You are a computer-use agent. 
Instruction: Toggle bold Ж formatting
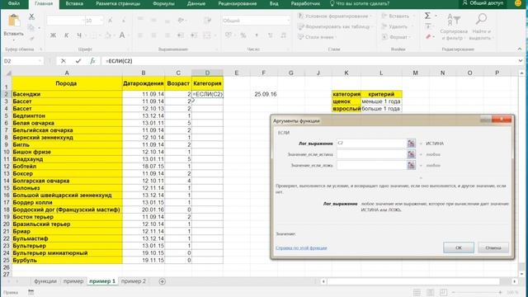pos(53,35)
